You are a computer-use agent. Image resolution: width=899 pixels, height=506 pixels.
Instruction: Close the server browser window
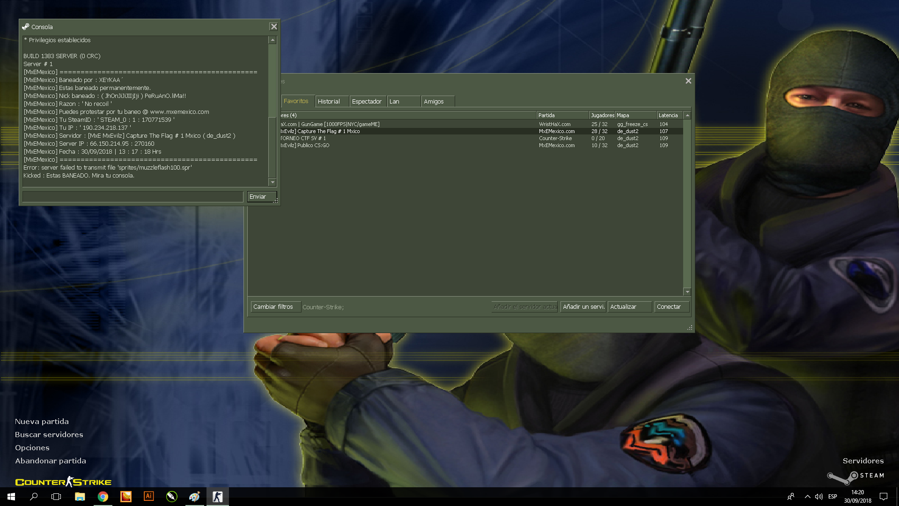(x=688, y=81)
